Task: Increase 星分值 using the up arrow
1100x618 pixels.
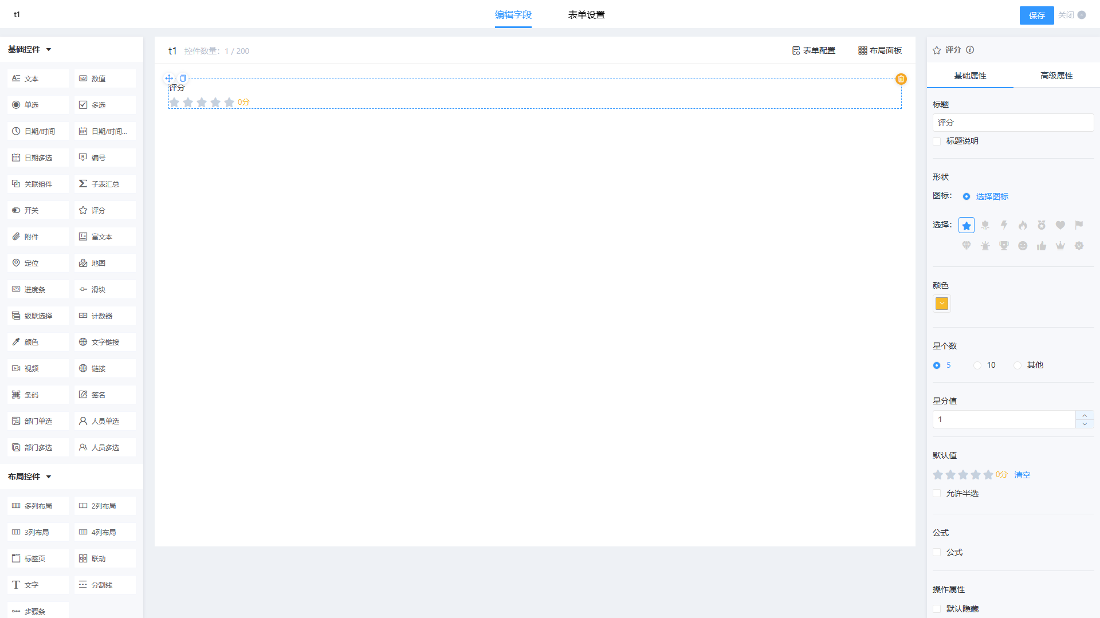Action: [x=1084, y=415]
